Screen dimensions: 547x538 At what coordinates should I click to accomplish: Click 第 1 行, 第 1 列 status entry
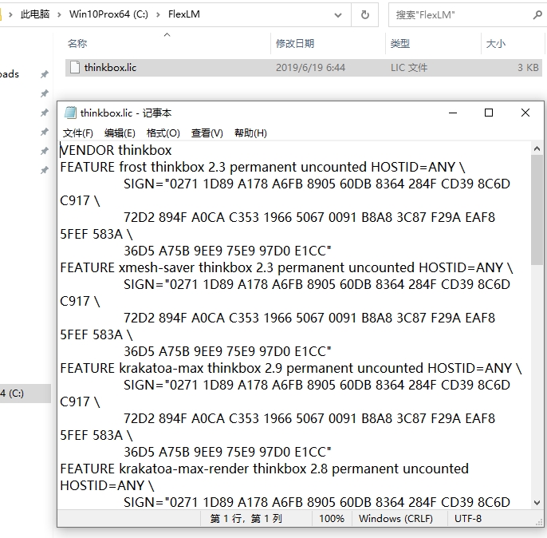tap(246, 519)
